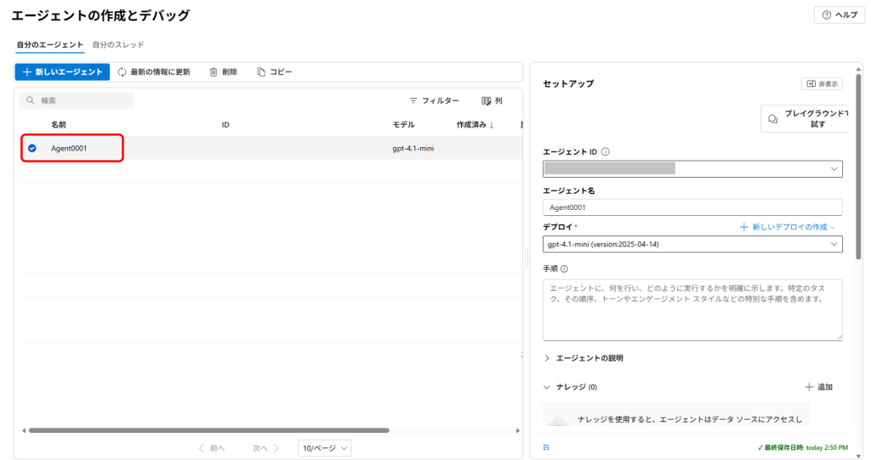Viewport: 871px width, 460px height.
Task: Deselect the Agent0001 row checkmark
Action: point(32,148)
